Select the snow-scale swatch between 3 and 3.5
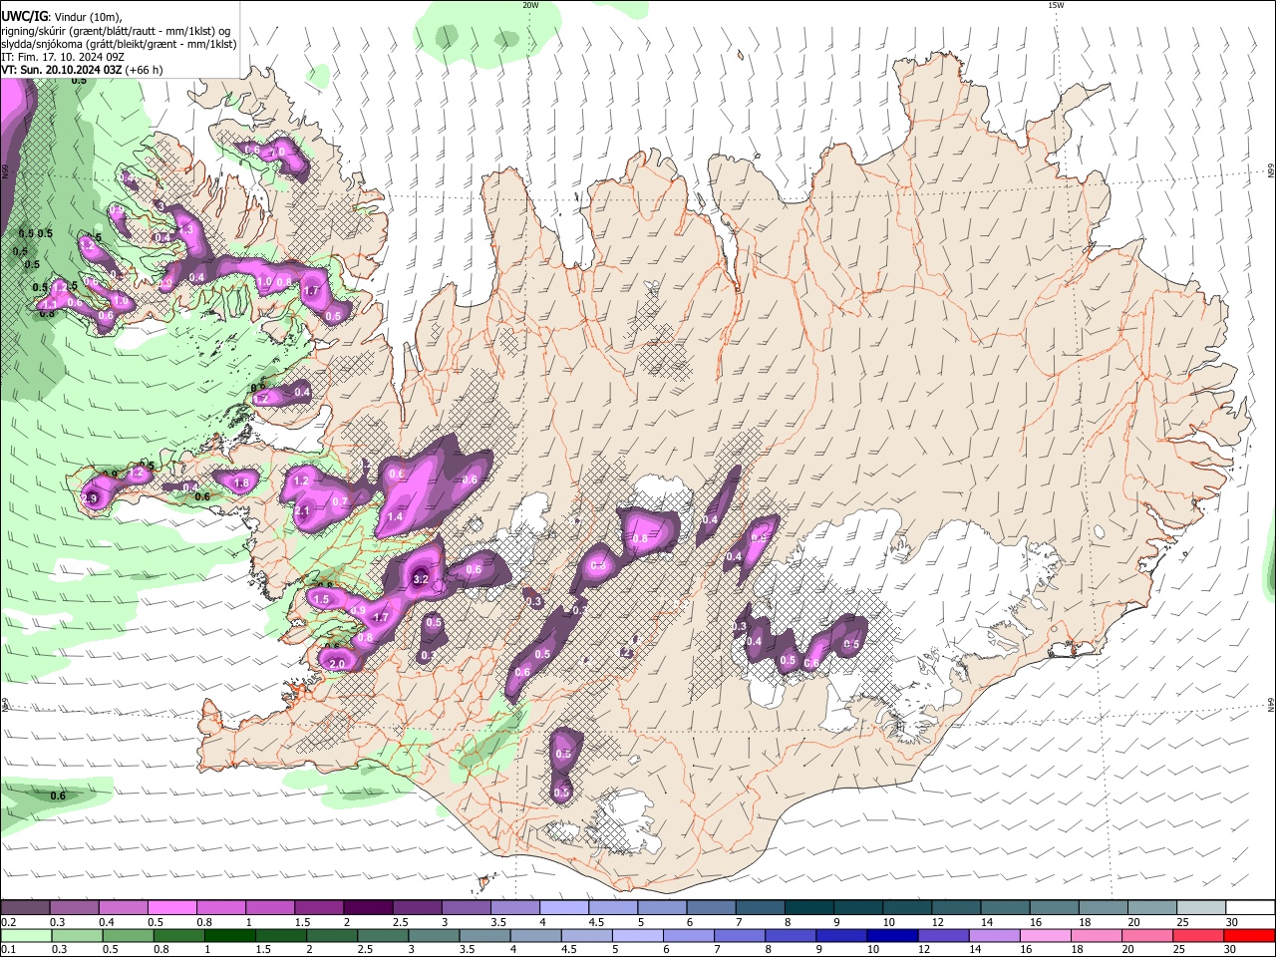Screen dimensions: 1276x957 (x=465, y=907)
